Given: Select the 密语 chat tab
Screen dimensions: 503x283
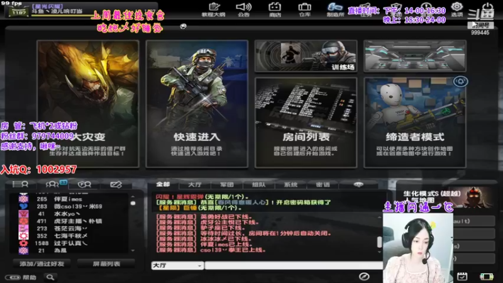Looking at the screenshot, I should coord(323,184).
